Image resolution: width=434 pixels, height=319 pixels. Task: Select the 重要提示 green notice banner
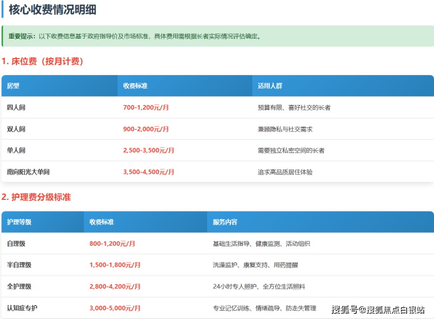(217, 36)
